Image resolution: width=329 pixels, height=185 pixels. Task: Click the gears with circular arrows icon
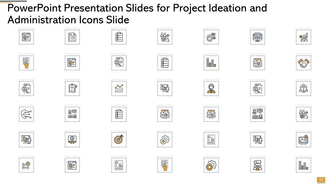211,37
